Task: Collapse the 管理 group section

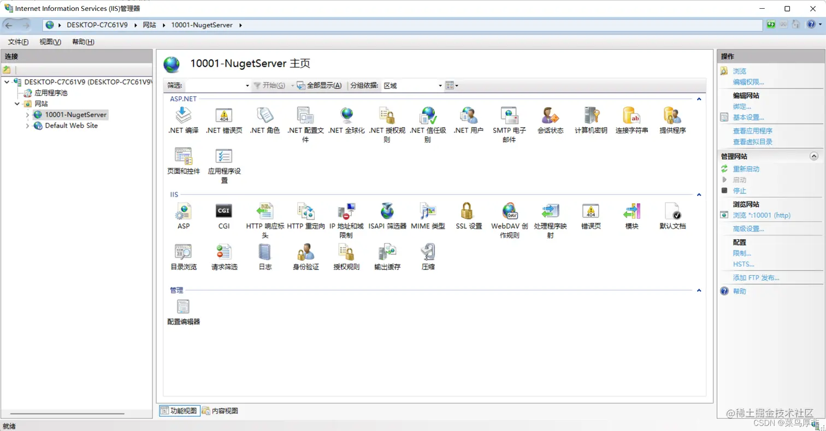Action: [x=699, y=290]
